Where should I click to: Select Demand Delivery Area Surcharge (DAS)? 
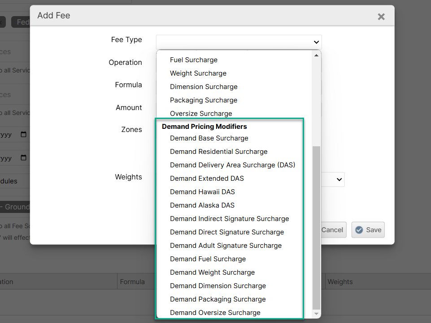232,165
